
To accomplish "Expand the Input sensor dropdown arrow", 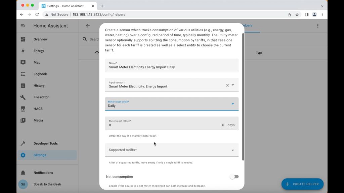I will pos(233,85).
